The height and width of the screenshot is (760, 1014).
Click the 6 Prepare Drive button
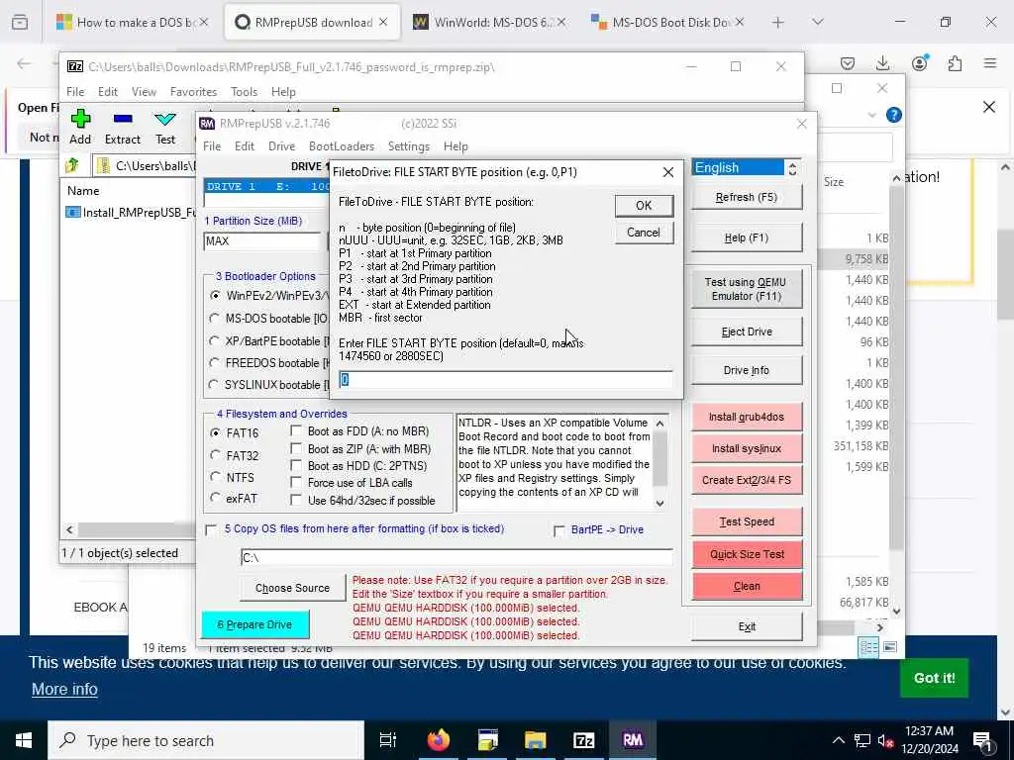(255, 624)
